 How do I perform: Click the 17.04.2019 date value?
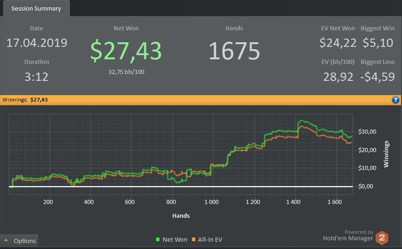coord(37,43)
